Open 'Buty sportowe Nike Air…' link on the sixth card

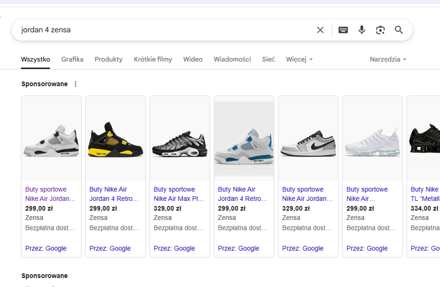pyautogui.click(x=367, y=194)
